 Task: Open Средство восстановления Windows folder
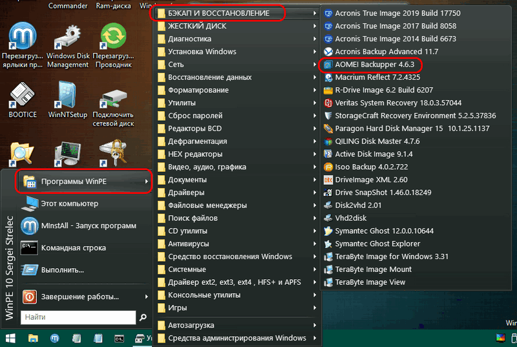coord(237,257)
